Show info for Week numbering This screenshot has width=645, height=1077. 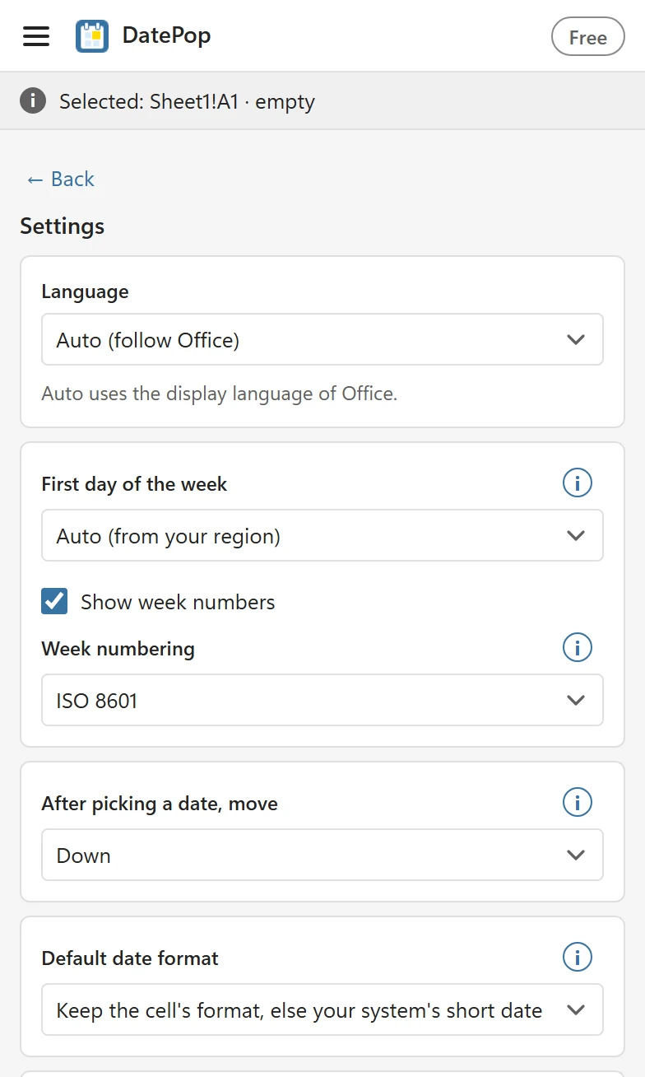coord(578,647)
